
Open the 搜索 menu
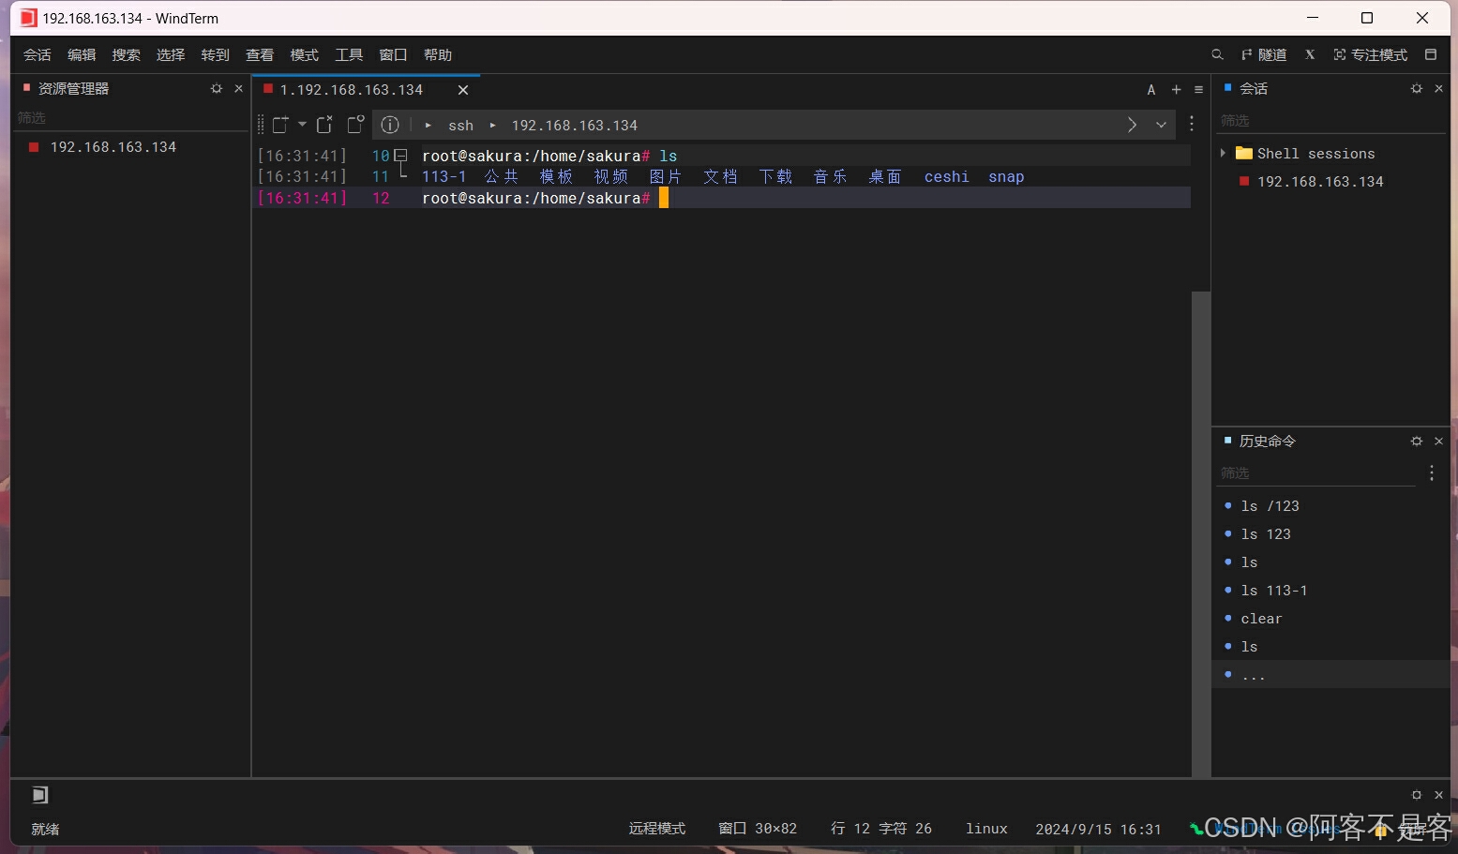click(x=127, y=54)
